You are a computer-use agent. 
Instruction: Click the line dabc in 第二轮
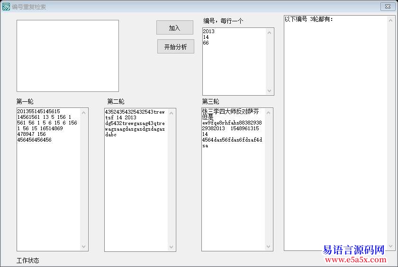[x=111, y=134]
